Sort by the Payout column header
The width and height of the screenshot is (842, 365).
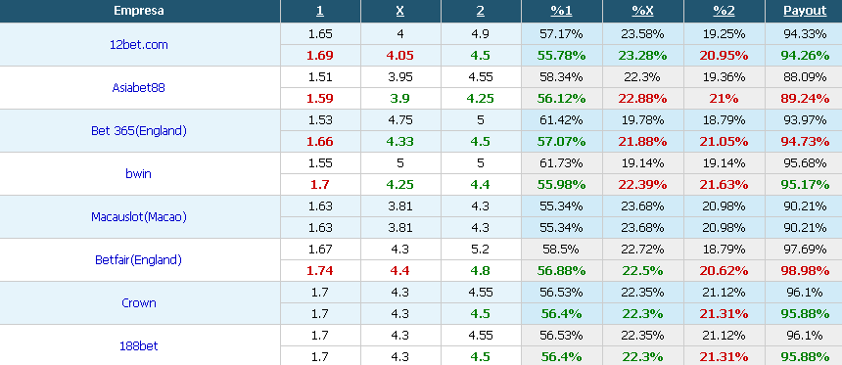click(805, 11)
